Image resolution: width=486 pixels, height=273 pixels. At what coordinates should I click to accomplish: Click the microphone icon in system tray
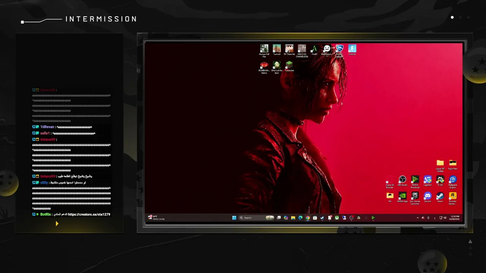(x=428, y=218)
